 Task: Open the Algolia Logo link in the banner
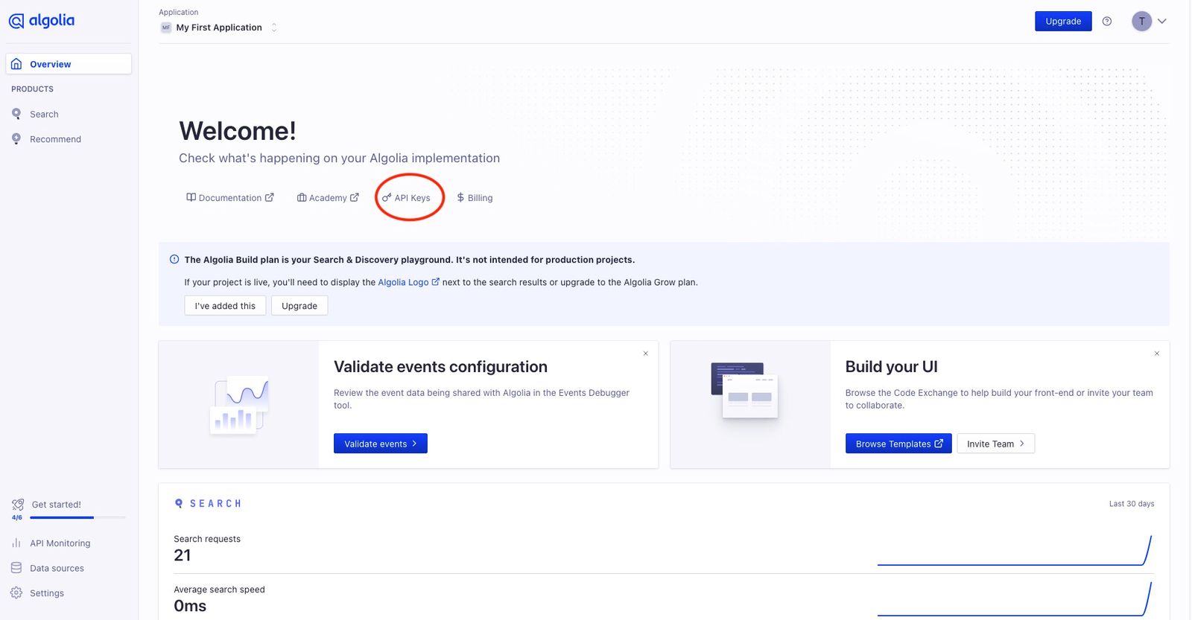tap(403, 282)
